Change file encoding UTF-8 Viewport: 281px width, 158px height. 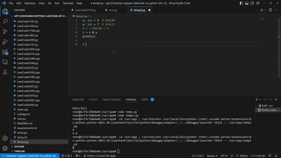click(x=224, y=156)
